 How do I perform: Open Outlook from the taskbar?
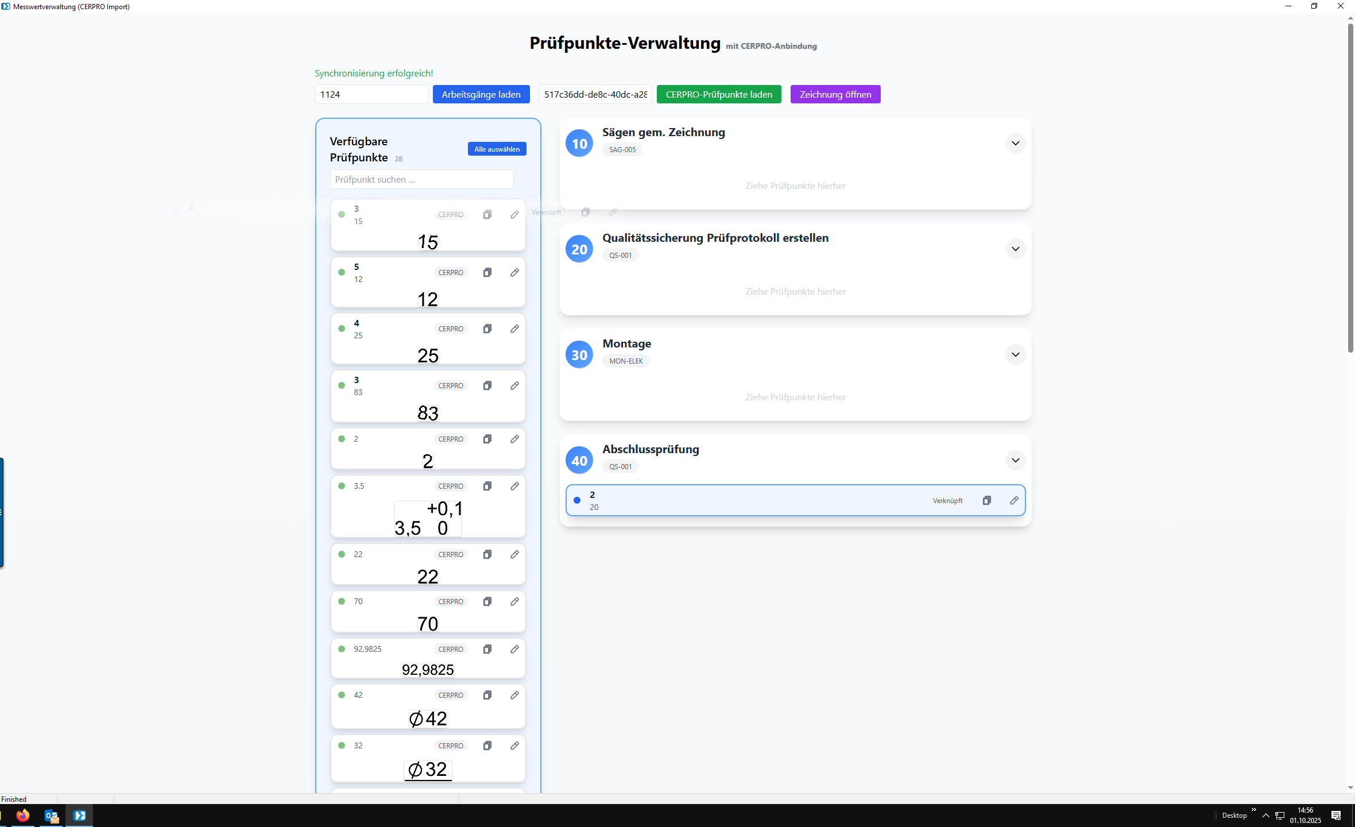[51, 815]
